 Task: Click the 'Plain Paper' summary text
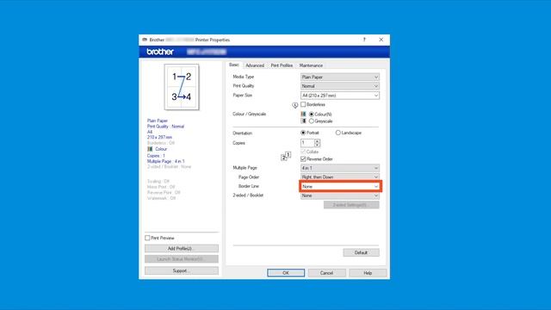(x=158, y=121)
